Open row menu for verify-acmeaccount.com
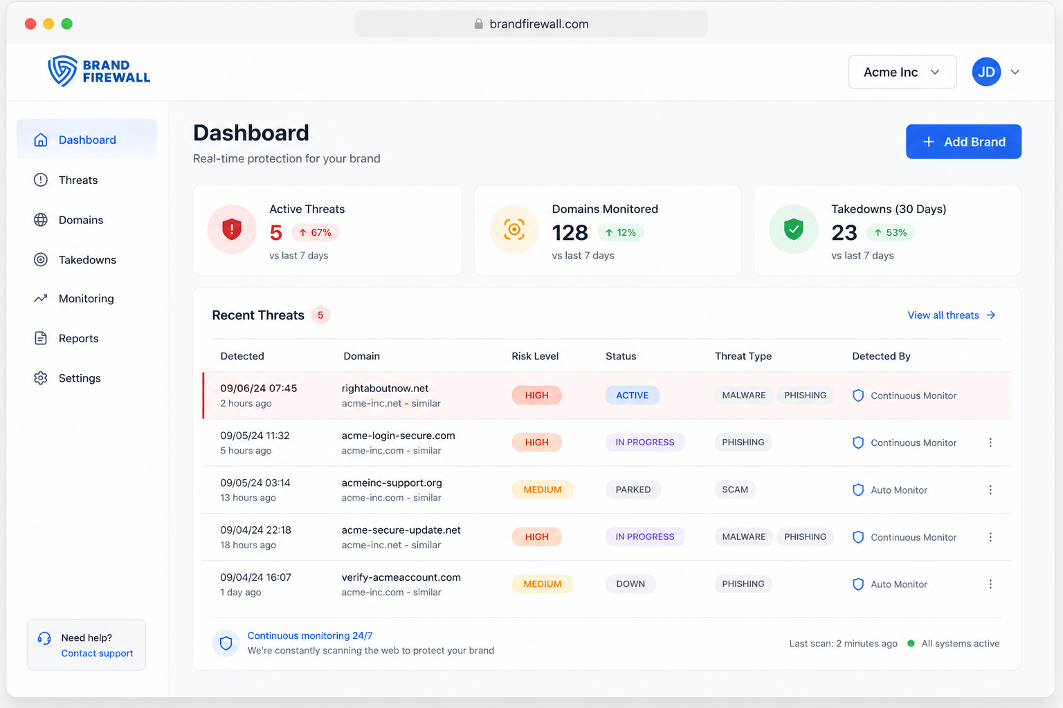Screen dimensions: 1063x708 990,584
